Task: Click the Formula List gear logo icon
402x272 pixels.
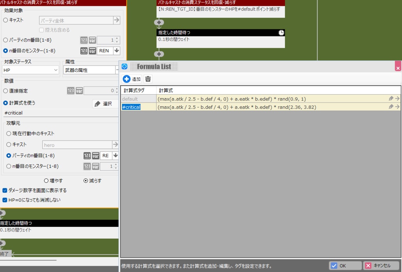Action: pos(124,67)
